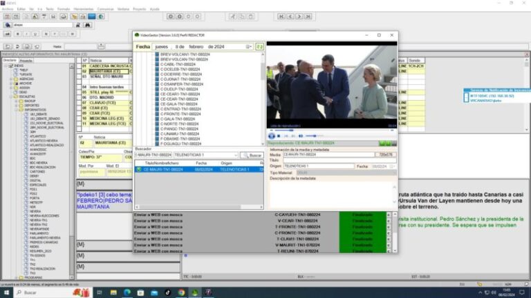Open the Formato menu
Viewport: 531px width, 298px height.
pyautogui.click(x=64, y=9)
